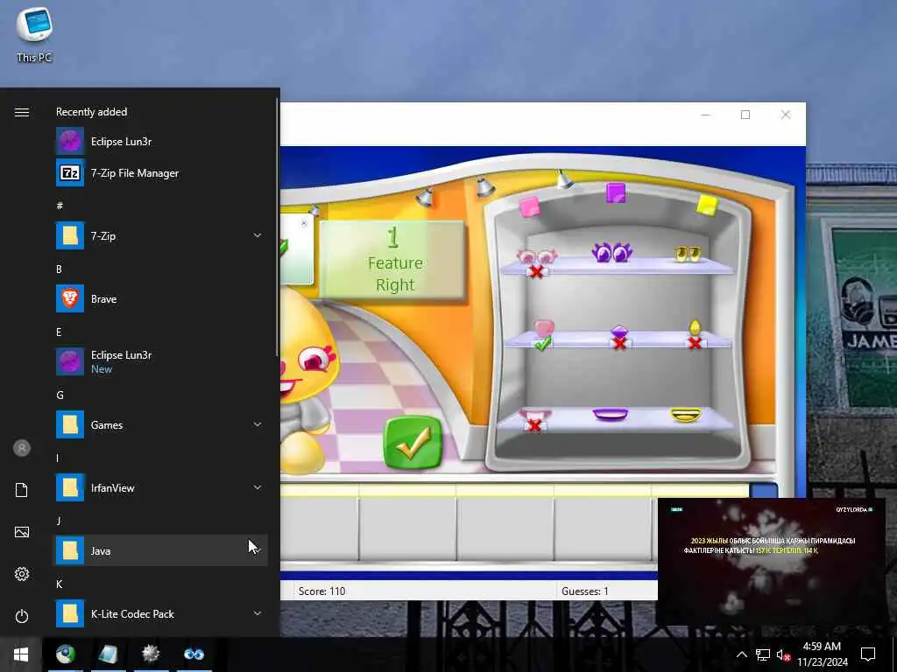Open the notification center icon
Viewport: 897px width, 672px height.
[x=868, y=654]
